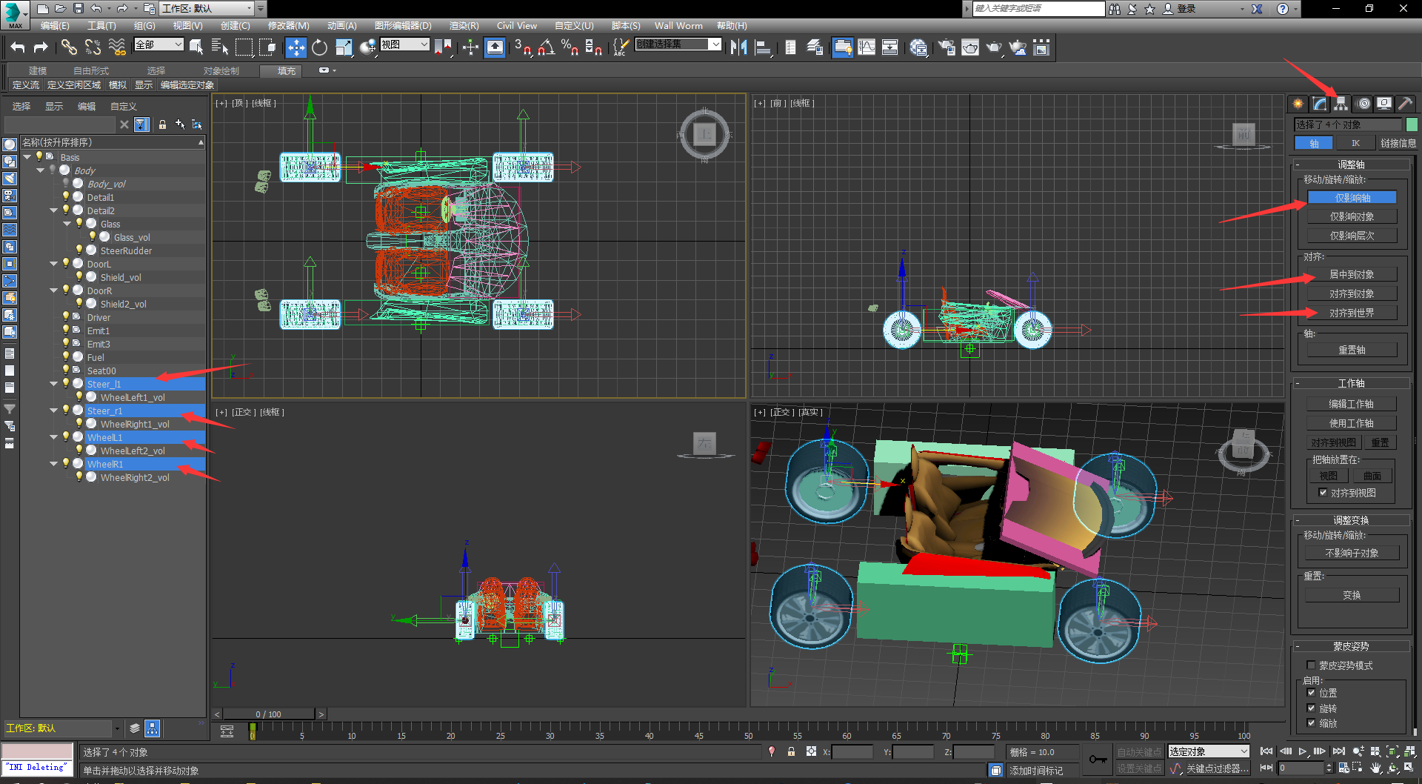Click the Undo arrow icon
The image size is (1422, 784).
(18, 48)
